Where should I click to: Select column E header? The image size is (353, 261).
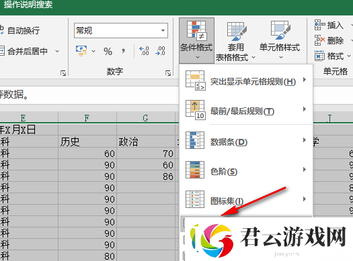(x=29, y=117)
